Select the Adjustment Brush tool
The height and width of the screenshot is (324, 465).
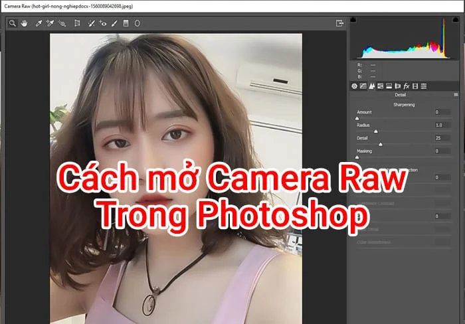pos(114,23)
